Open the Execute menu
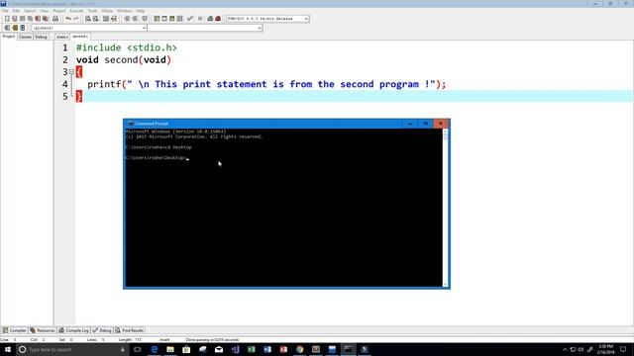The width and height of the screenshot is (634, 356). click(x=77, y=11)
